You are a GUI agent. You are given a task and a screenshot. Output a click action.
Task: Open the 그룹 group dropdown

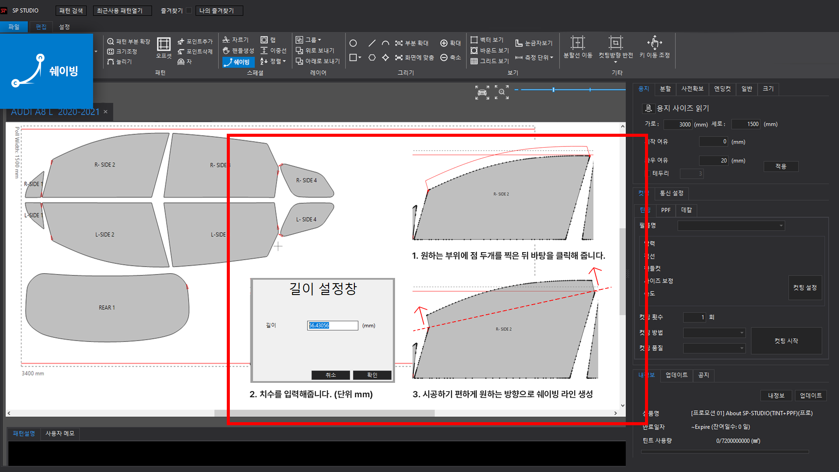(x=319, y=40)
